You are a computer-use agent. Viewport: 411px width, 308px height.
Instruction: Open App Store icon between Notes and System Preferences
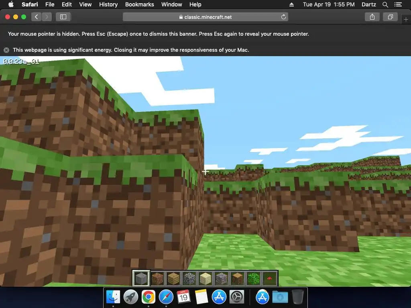point(219,297)
